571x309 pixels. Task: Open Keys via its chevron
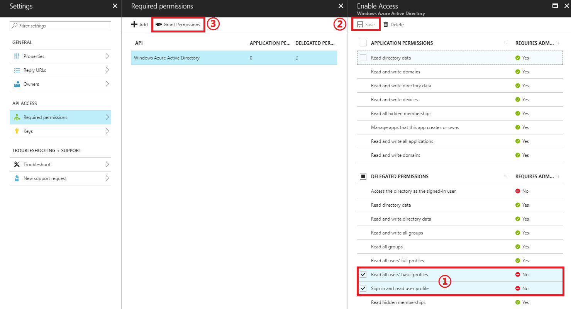click(x=107, y=131)
